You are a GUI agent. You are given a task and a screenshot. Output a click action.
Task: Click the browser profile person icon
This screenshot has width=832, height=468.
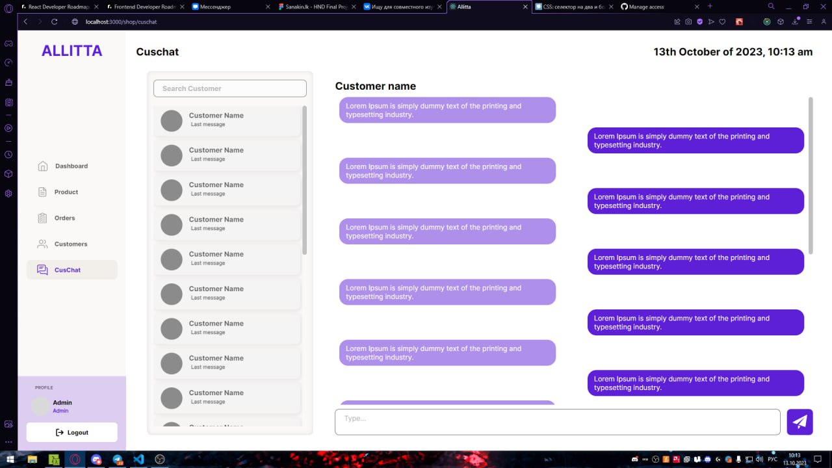[x=823, y=21]
